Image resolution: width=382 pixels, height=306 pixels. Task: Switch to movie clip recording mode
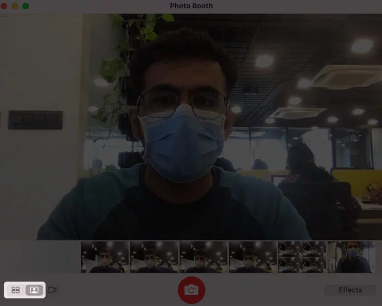[x=52, y=290]
